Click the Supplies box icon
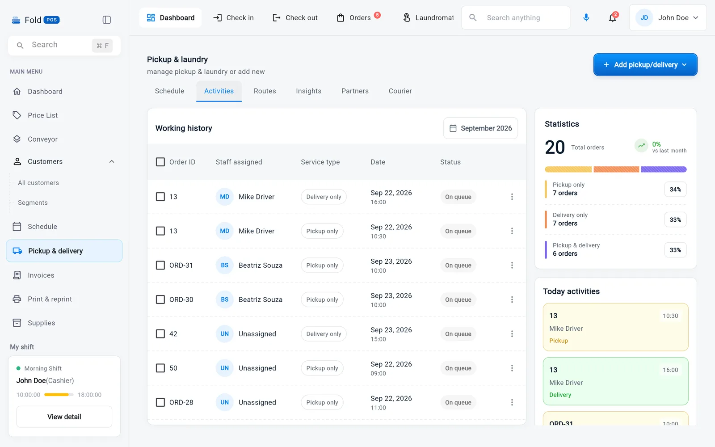 pyautogui.click(x=17, y=323)
